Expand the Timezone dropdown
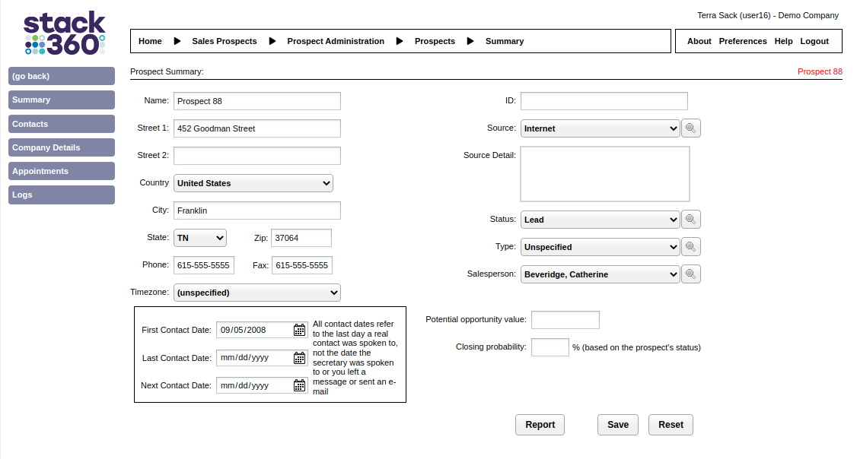The image size is (857, 459). (257, 293)
